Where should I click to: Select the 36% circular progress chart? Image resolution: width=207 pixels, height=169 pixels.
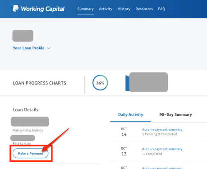(100, 83)
